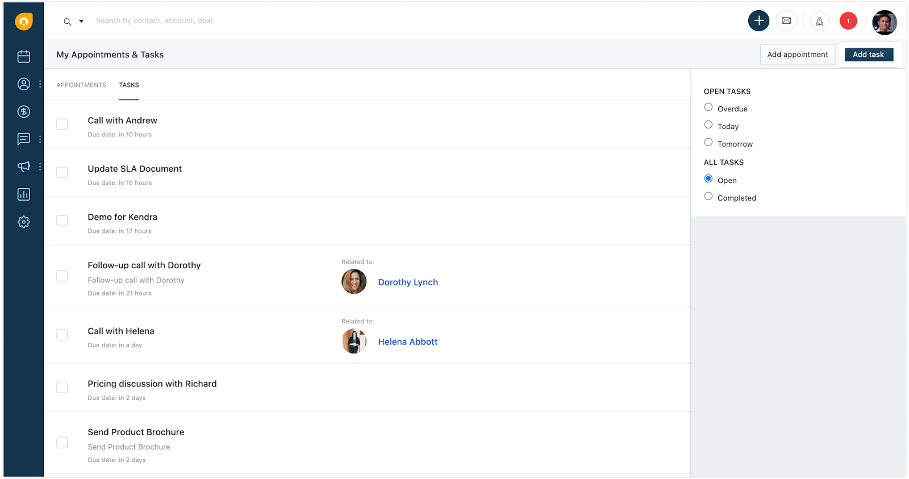Viewport: 909px width, 479px height.
Task: Open the deals dollar icon
Action: pos(23,112)
